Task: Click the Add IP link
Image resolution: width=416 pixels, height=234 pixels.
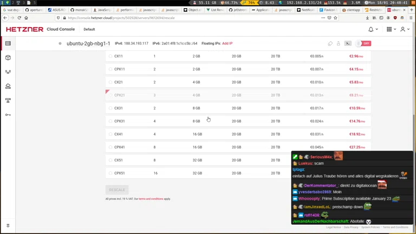Action: point(227,43)
